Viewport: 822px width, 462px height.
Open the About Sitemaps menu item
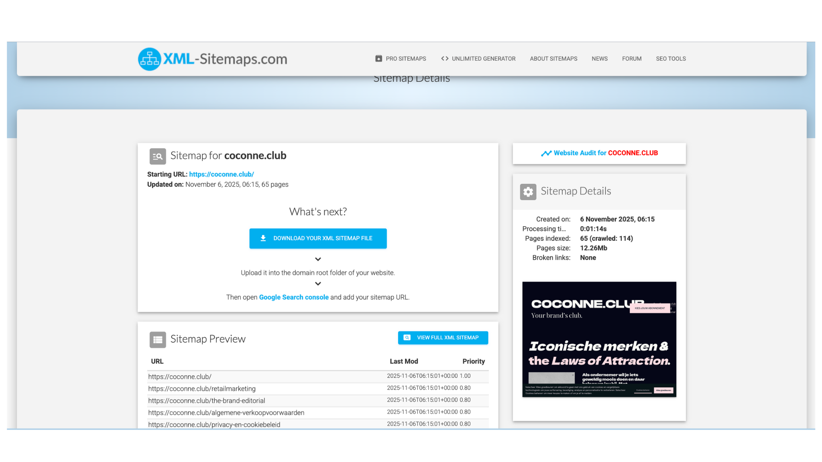click(x=553, y=59)
